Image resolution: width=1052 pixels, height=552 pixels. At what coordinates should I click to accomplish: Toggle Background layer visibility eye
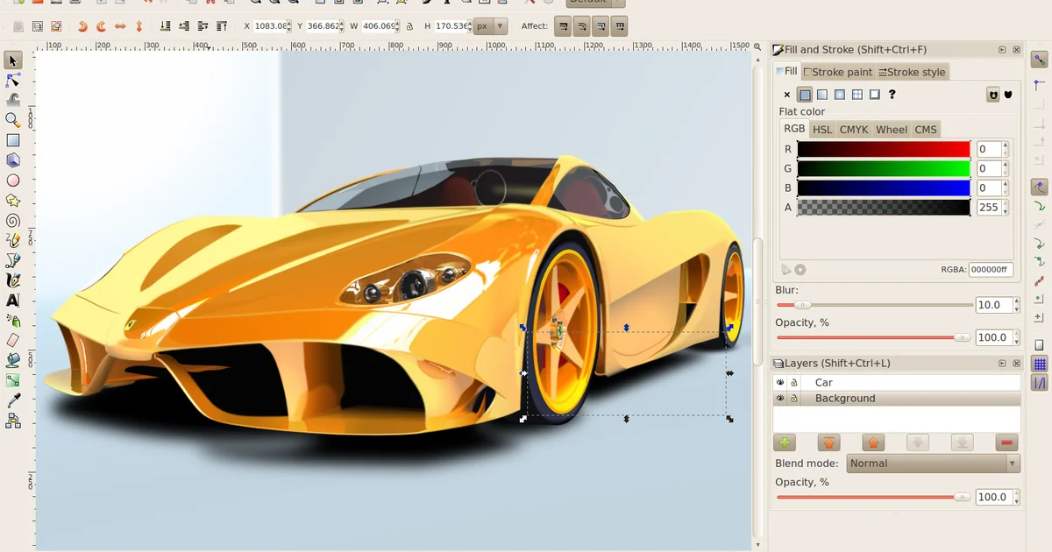779,399
